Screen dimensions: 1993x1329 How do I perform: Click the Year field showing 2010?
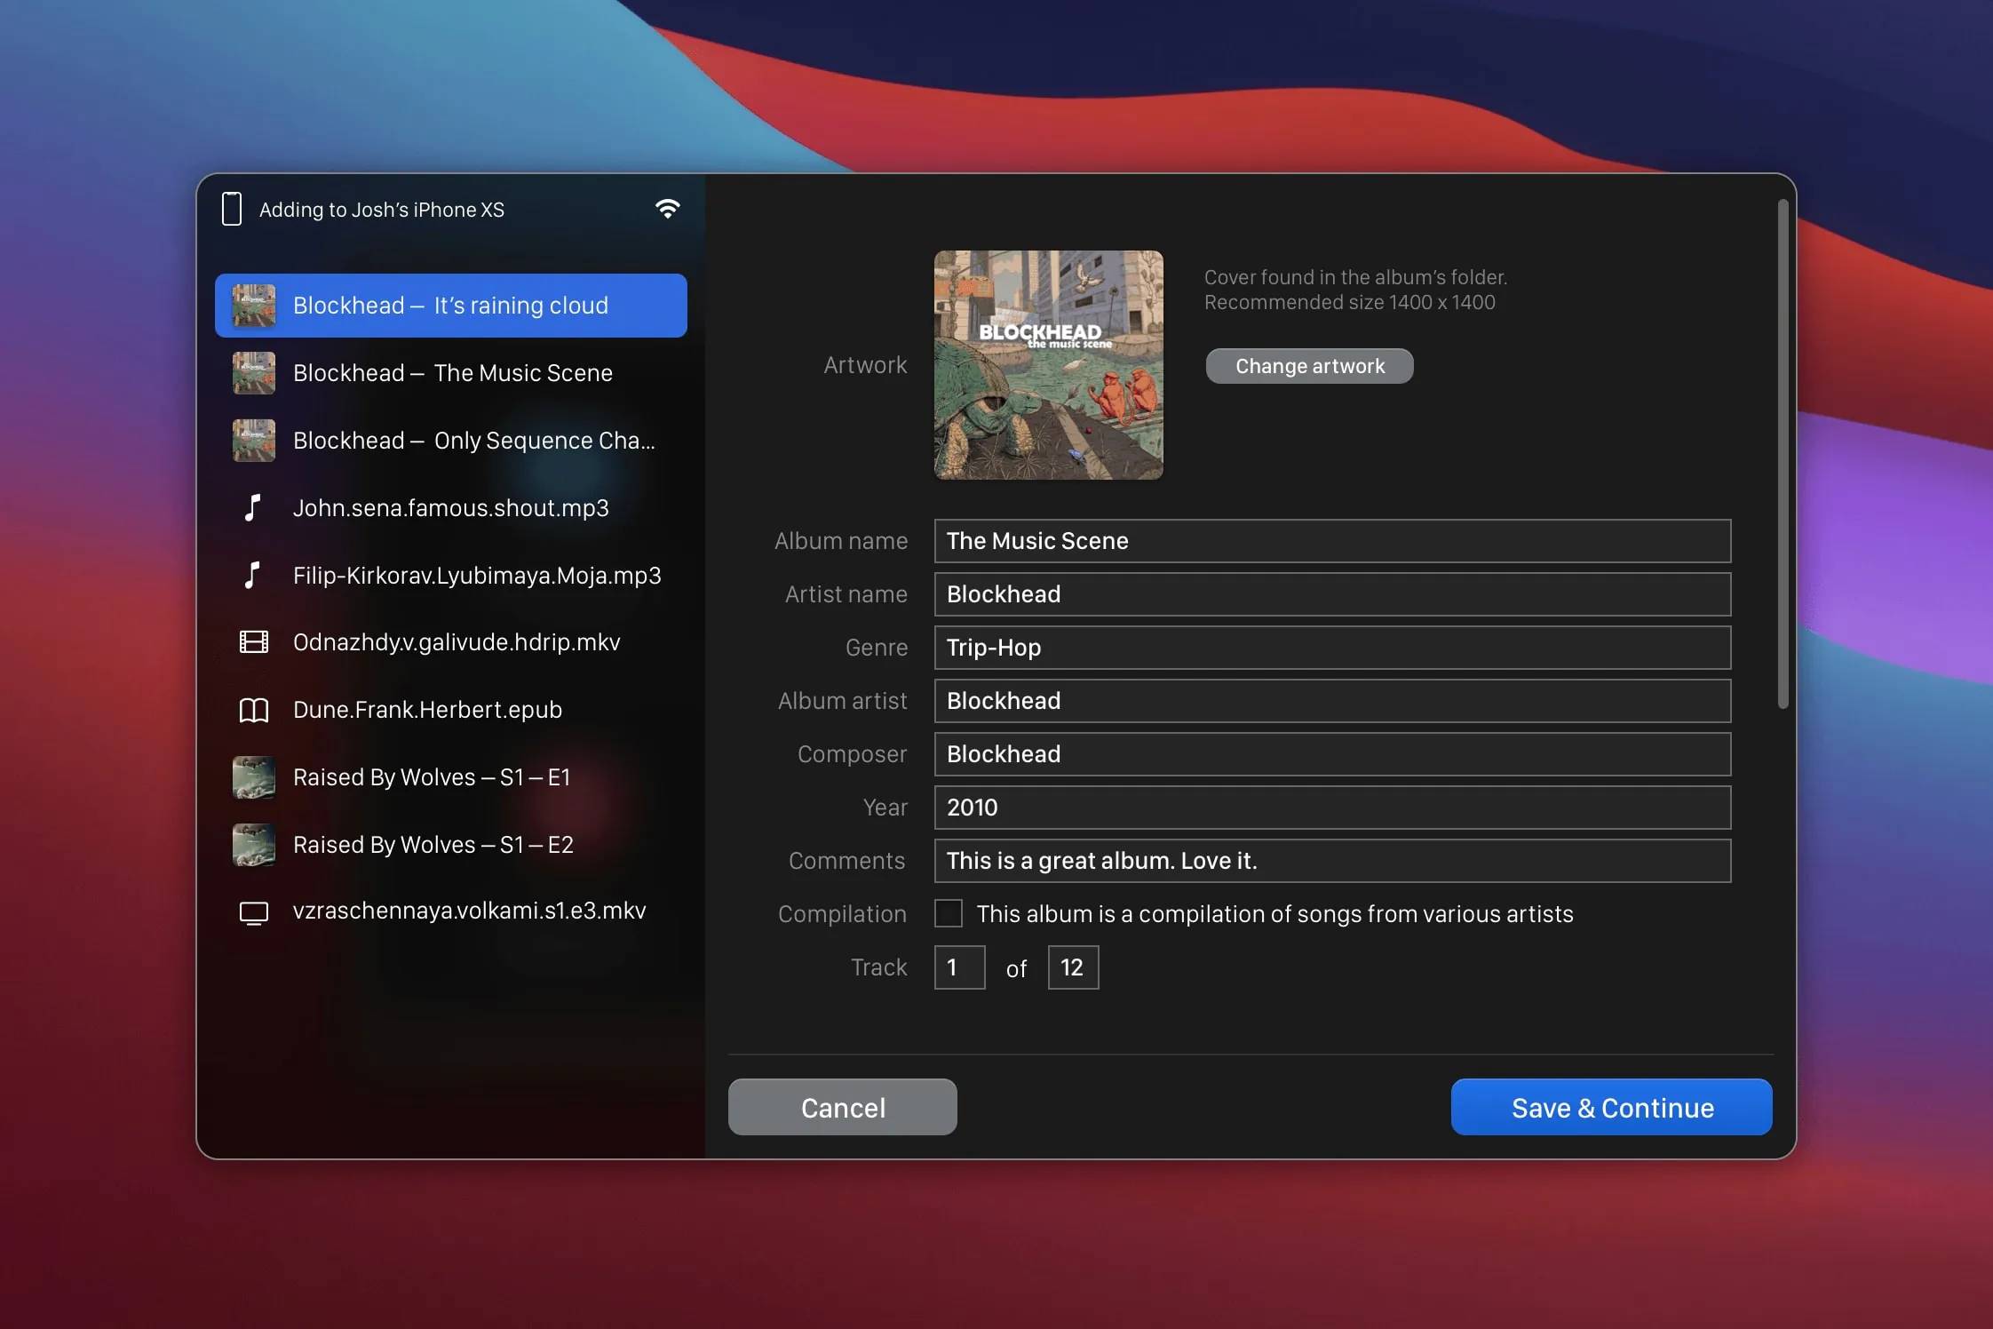1331,808
